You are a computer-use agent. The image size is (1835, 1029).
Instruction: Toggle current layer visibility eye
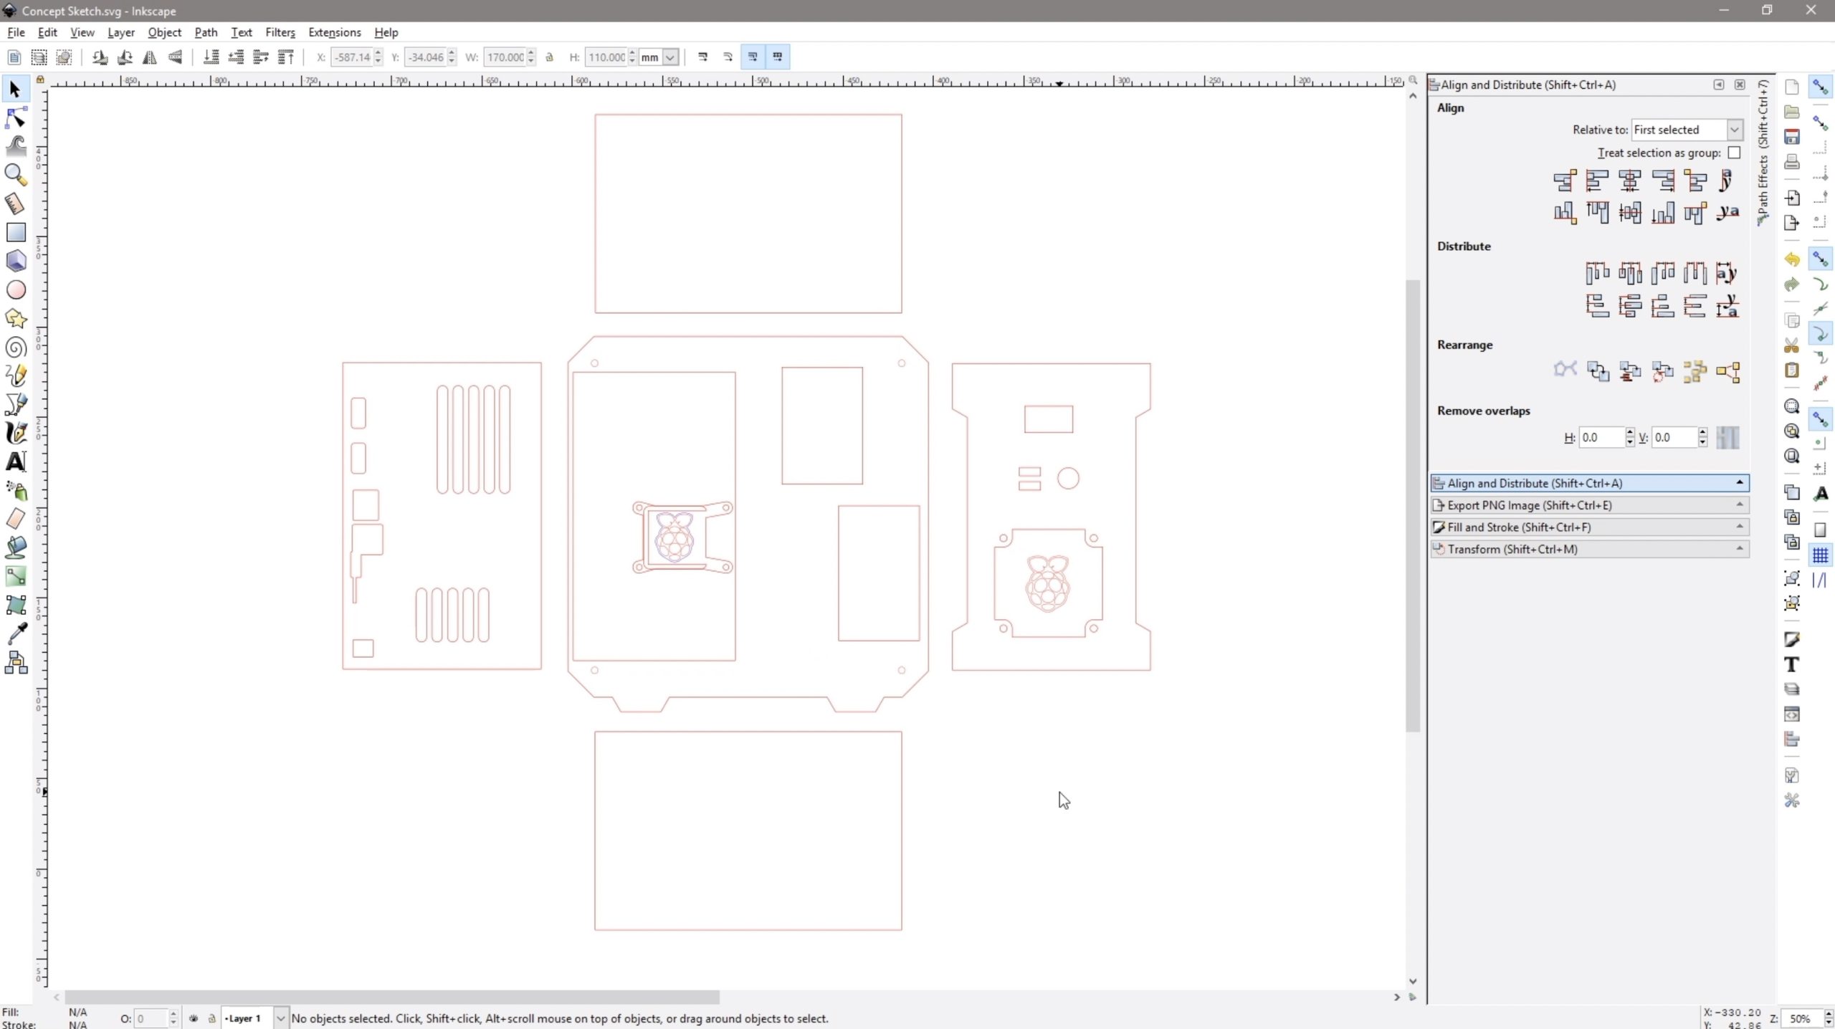192,1018
